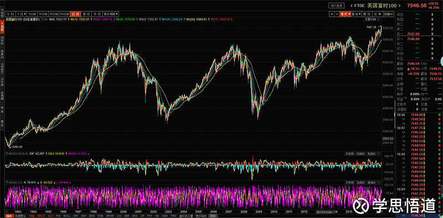Toggle the CCI indicator
The height and width of the screenshot is (218, 443).
[x=120, y=216]
